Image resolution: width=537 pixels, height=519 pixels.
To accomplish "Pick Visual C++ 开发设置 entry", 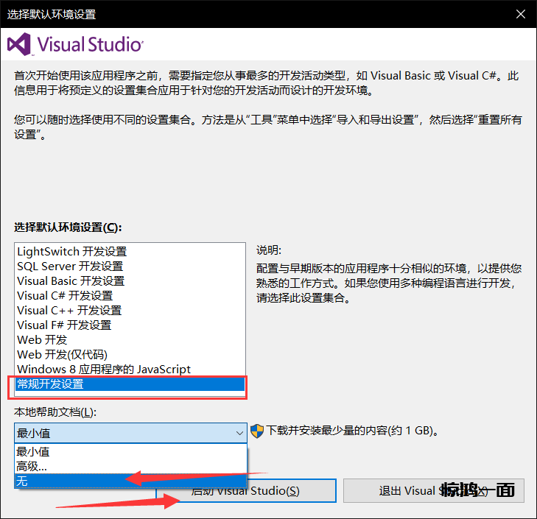I will point(69,311).
